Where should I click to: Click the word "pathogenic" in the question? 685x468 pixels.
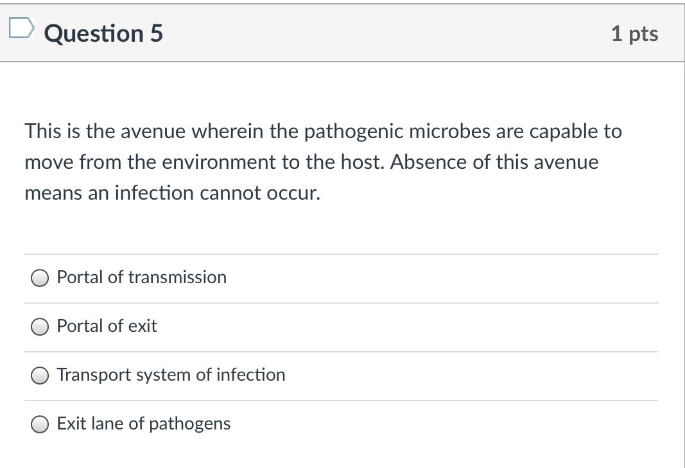tap(354, 132)
